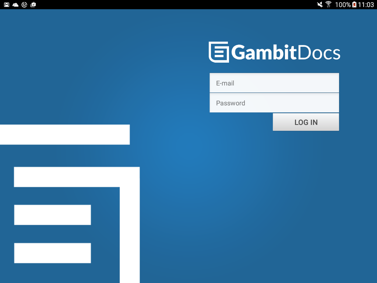377x283 pixels.
Task: Focus the Password input field
Action: click(x=274, y=103)
